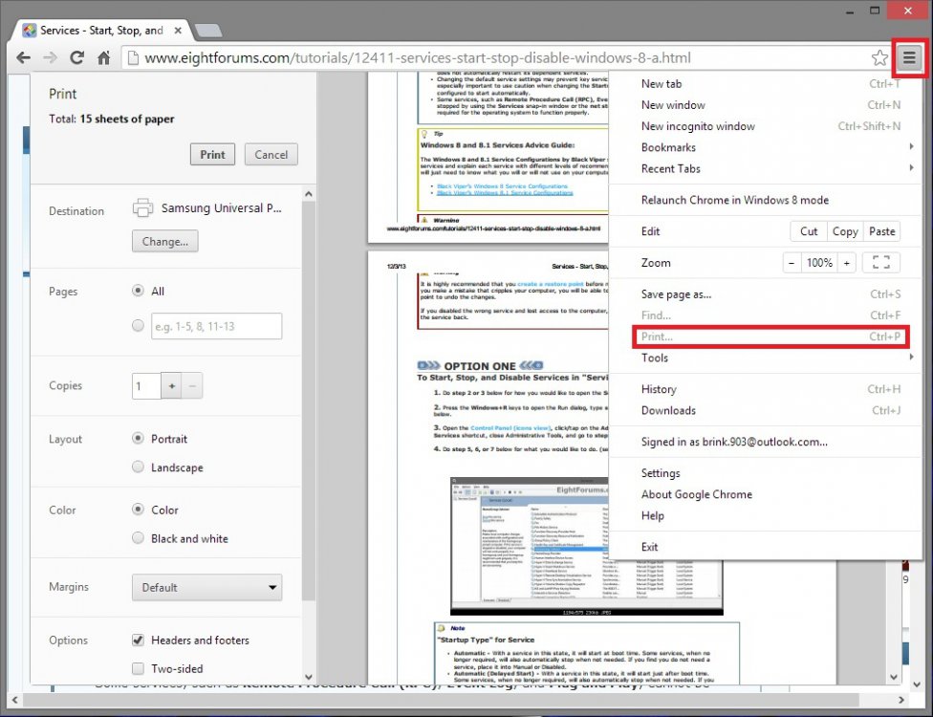This screenshot has height=717, width=933.
Task: Click the printer icon beside destination
Action: coord(142,207)
